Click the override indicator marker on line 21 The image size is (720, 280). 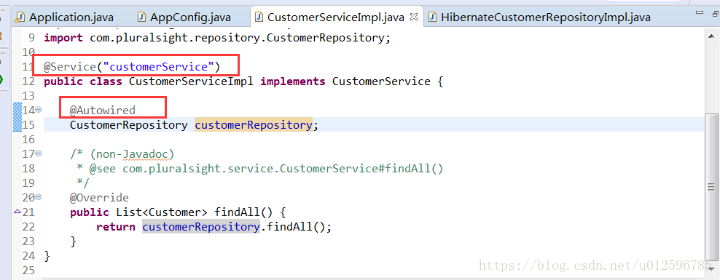pos(17,212)
